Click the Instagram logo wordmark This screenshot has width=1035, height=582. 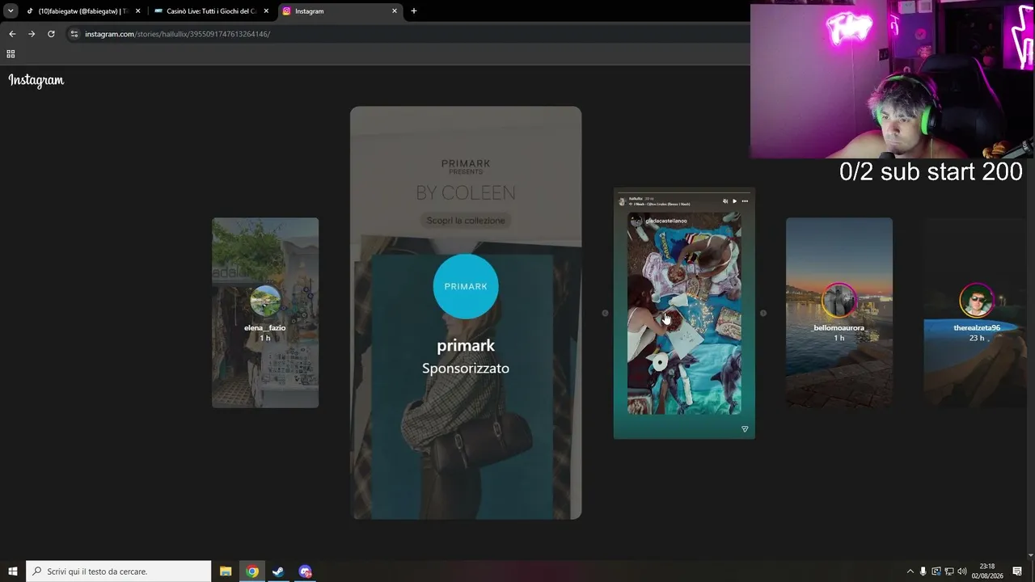click(36, 80)
